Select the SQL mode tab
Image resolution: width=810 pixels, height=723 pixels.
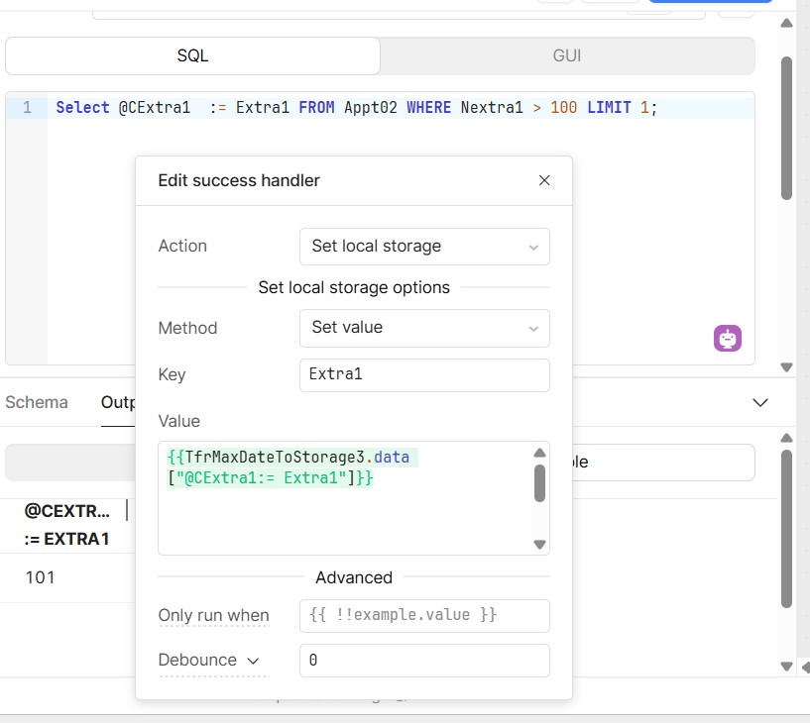pyautogui.click(x=192, y=56)
